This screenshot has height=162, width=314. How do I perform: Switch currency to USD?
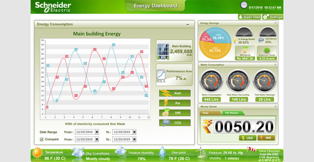[248, 138]
